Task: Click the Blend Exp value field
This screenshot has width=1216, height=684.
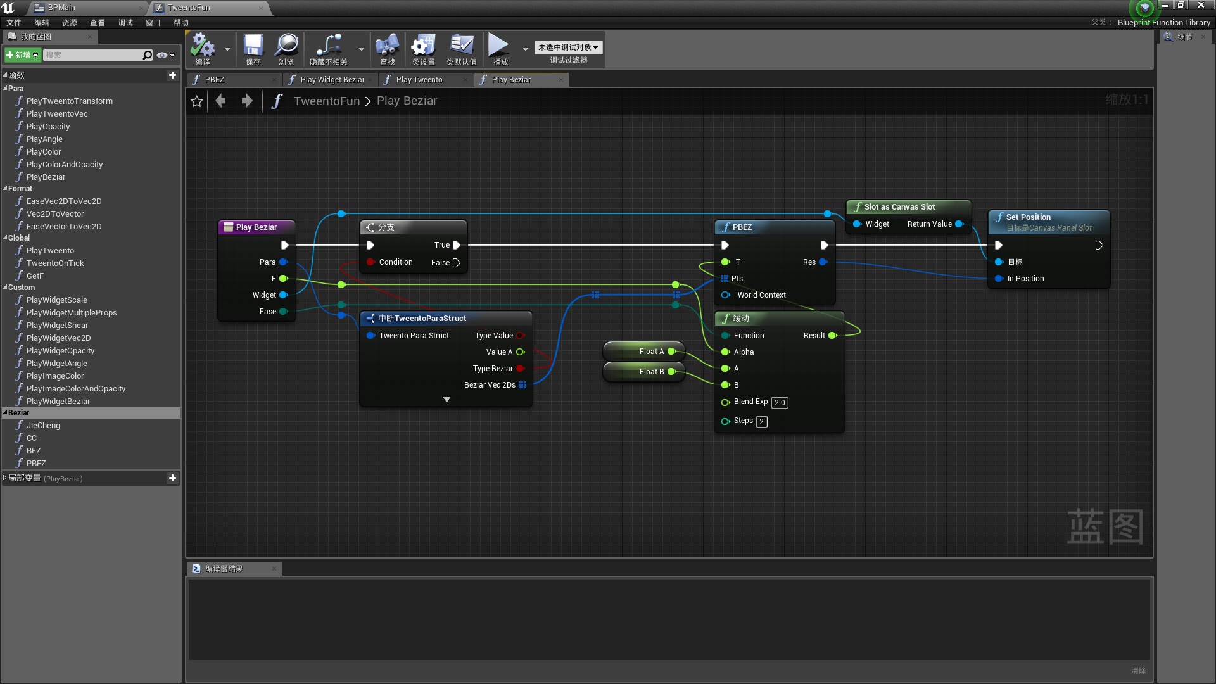Action: tap(780, 403)
